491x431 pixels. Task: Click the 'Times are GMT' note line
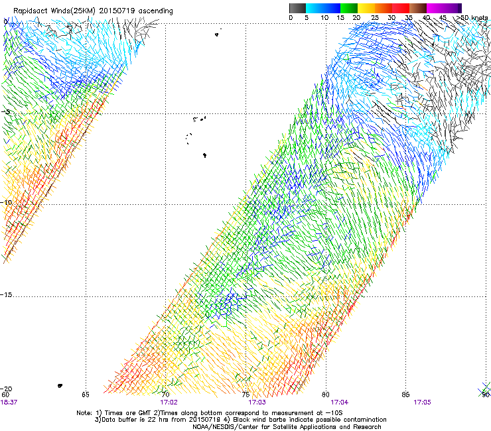tap(210, 413)
